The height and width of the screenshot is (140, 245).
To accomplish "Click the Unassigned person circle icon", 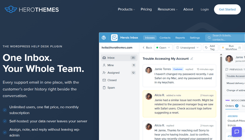I will coord(178,48).
